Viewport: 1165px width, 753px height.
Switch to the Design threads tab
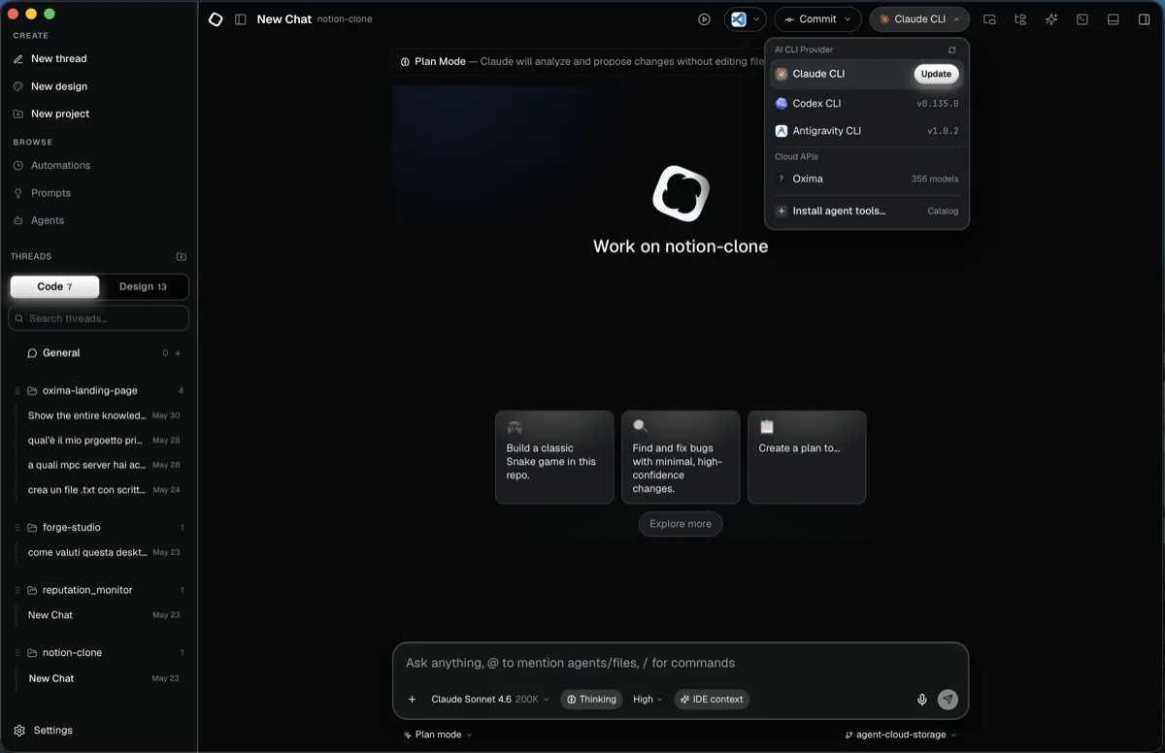[x=143, y=286]
